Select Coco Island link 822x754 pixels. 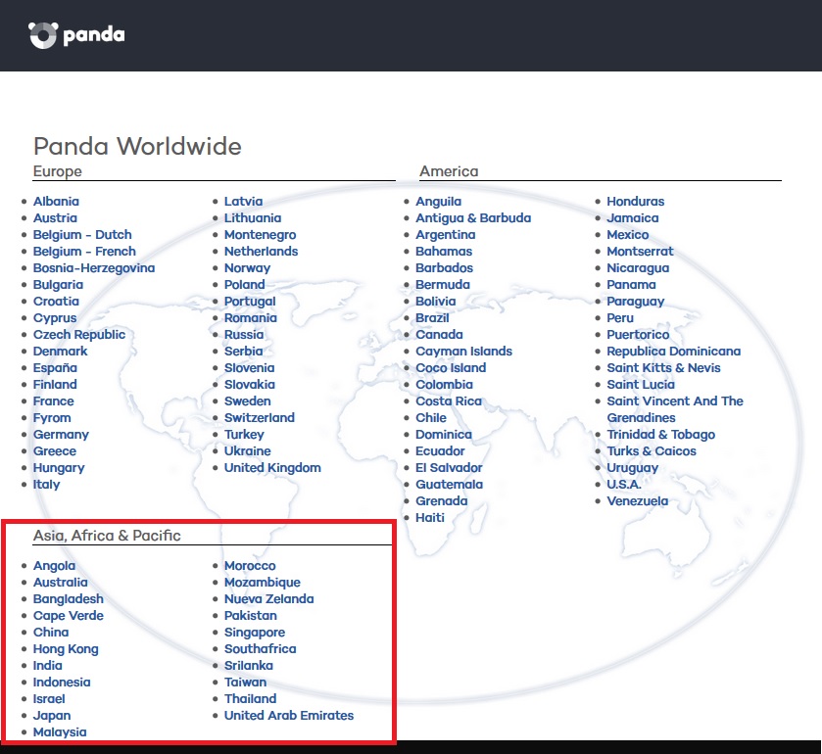click(451, 368)
